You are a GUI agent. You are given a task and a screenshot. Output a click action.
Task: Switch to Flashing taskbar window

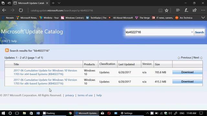click(x=55, y=113)
